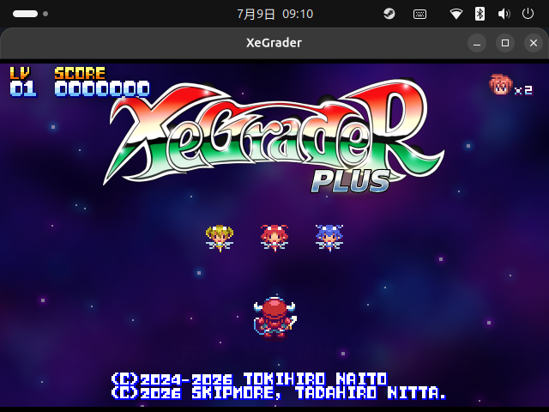Viewport: 549px width, 412px height.
Task: Open the volume indicator
Action: click(x=504, y=14)
